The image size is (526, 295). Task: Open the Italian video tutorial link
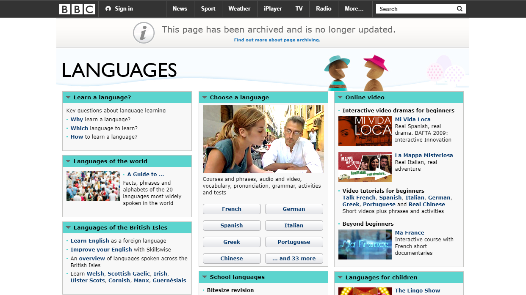coord(415,198)
